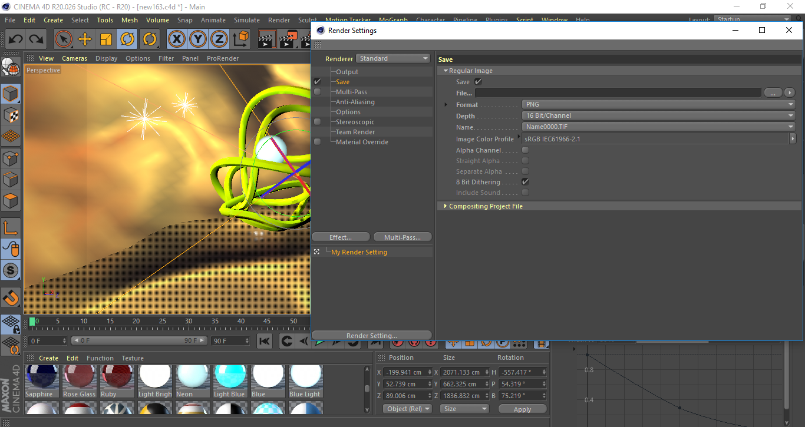
Task: Click the Redo arrow icon
Action: (37, 39)
